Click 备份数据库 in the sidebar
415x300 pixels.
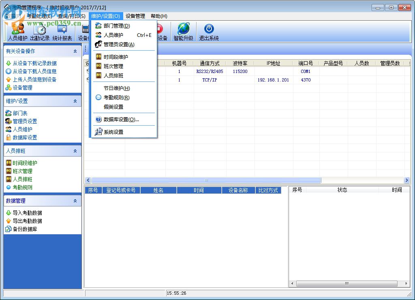click(25, 229)
